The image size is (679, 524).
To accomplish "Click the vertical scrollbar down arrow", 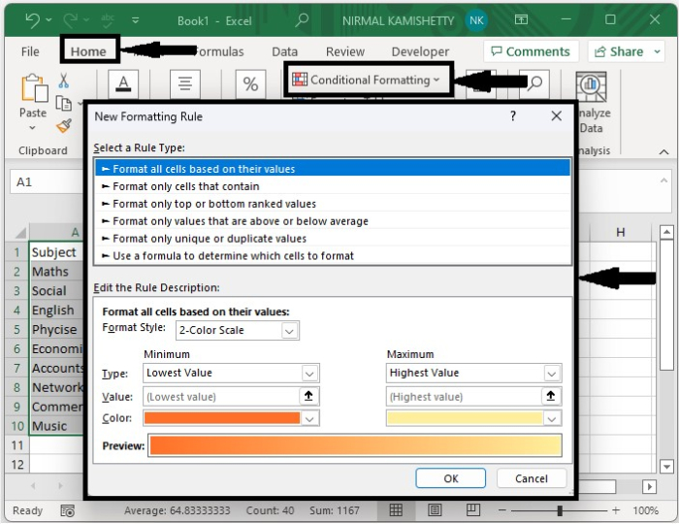I will [x=666, y=466].
